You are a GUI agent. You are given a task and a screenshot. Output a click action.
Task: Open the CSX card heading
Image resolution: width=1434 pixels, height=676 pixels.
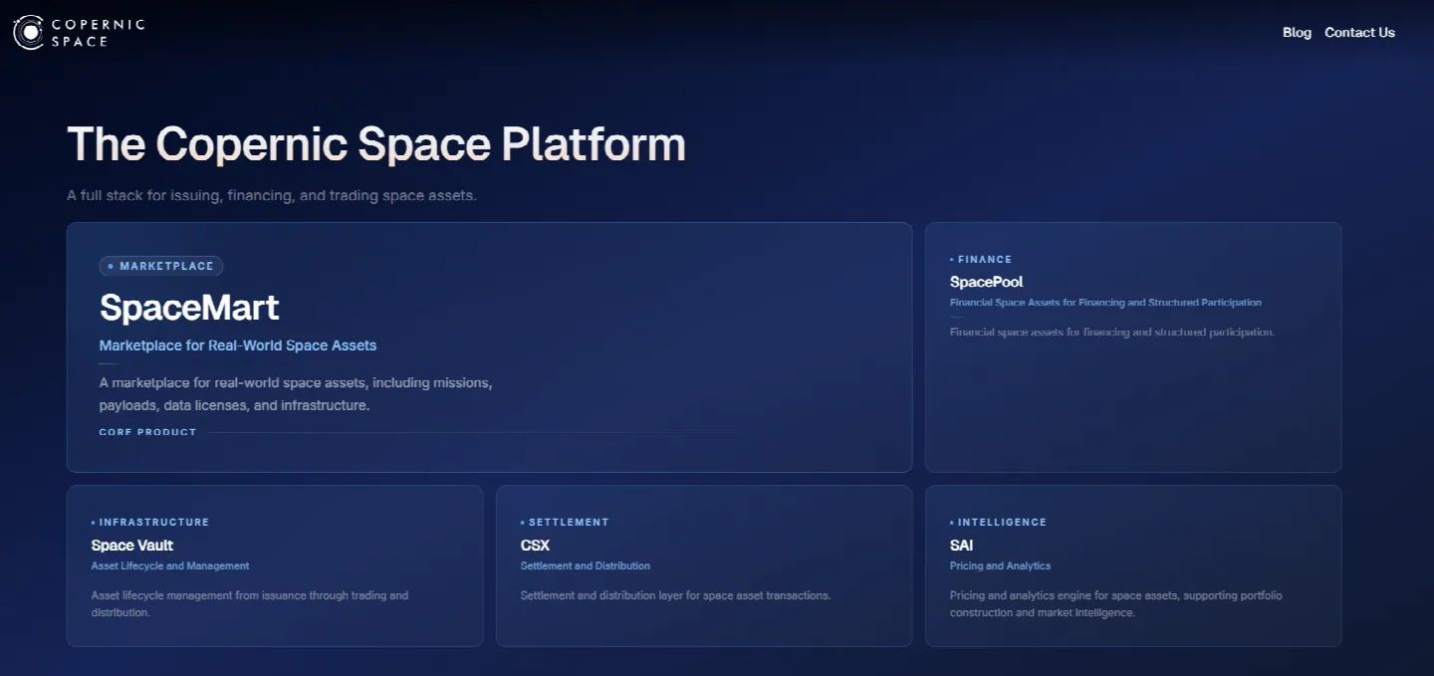coord(535,546)
